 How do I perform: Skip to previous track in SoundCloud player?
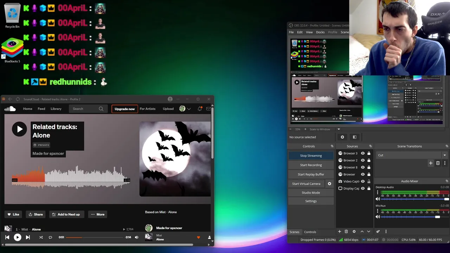tap(7, 237)
